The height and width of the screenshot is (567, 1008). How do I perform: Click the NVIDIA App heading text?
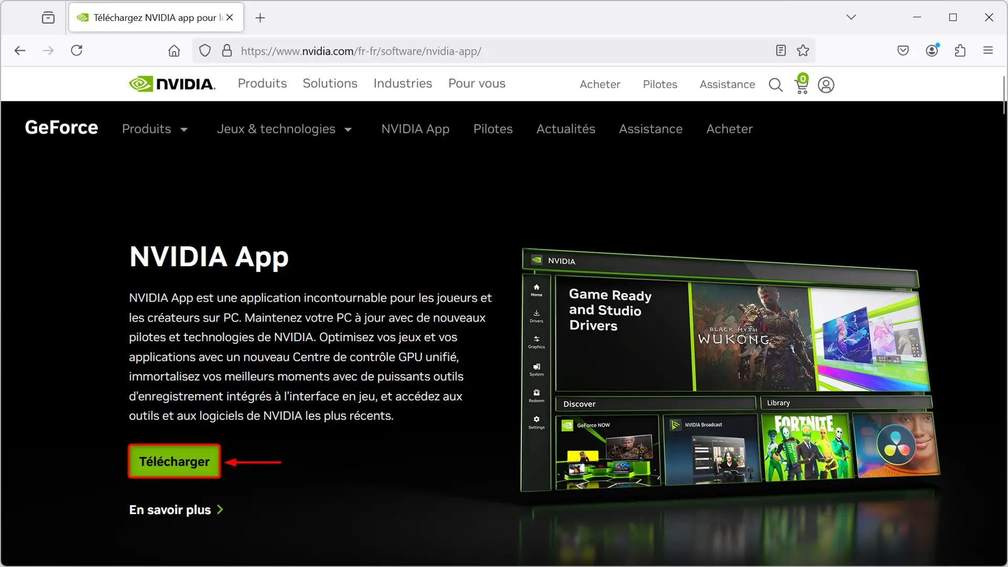(209, 257)
